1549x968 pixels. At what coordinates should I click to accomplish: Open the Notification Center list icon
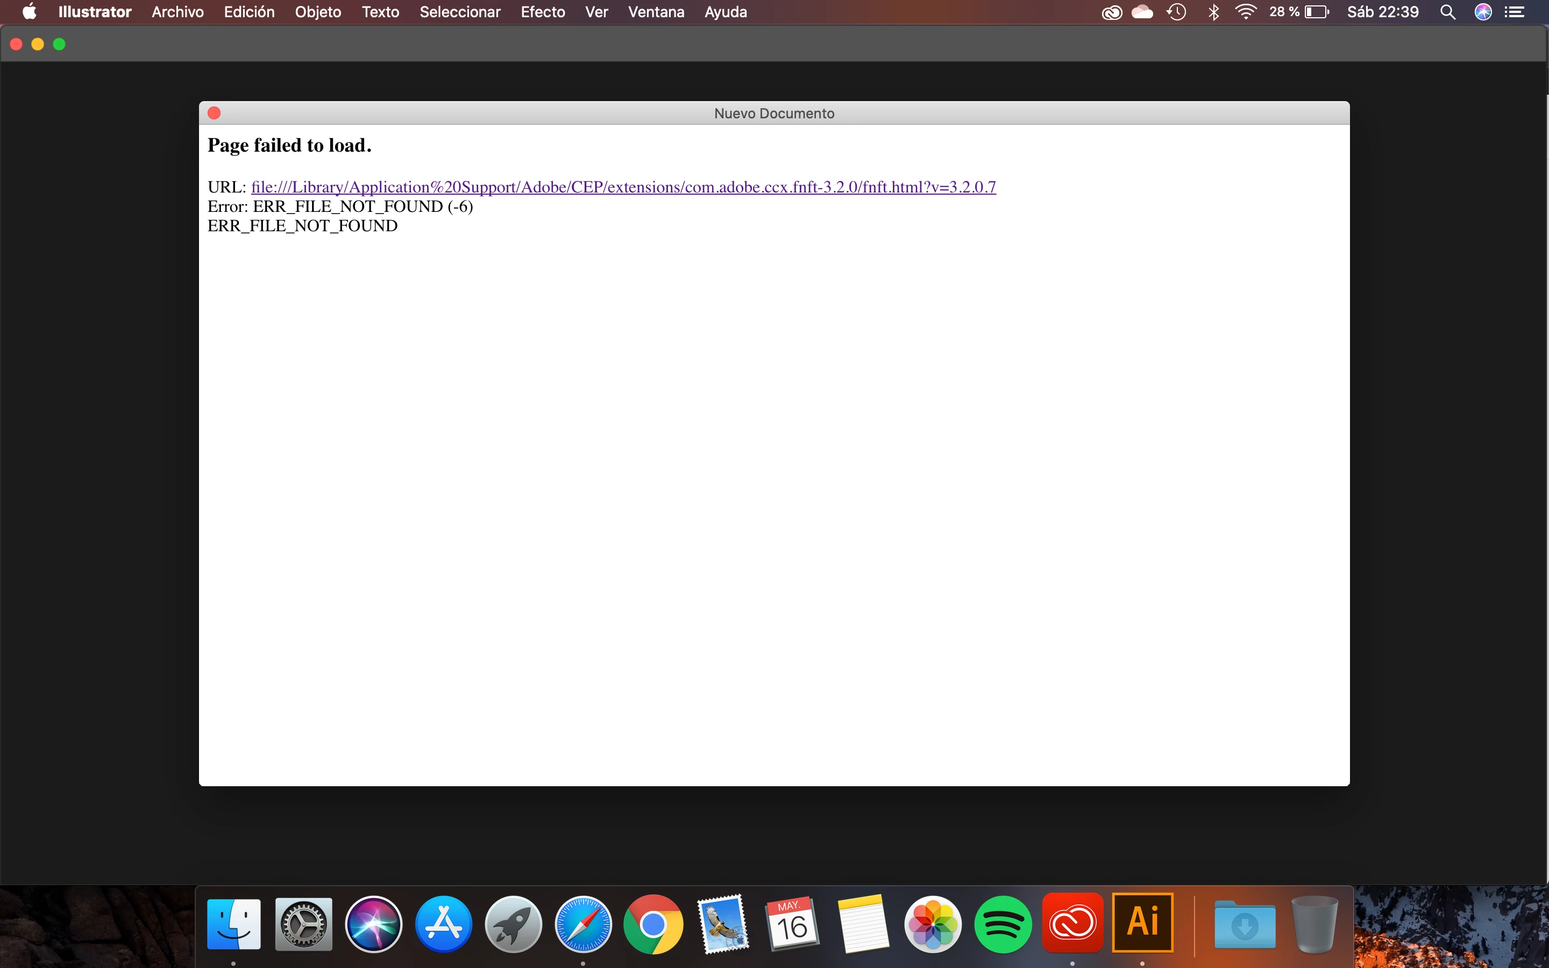coord(1515,12)
